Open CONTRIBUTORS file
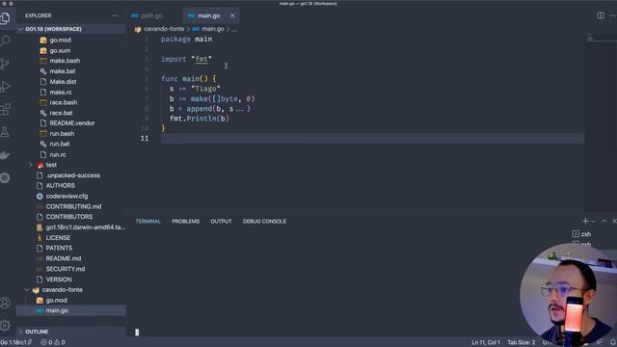 (x=70, y=217)
